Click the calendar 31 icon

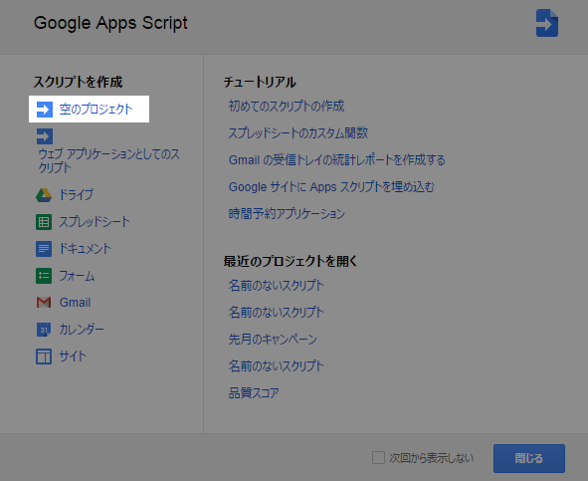(44, 330)
